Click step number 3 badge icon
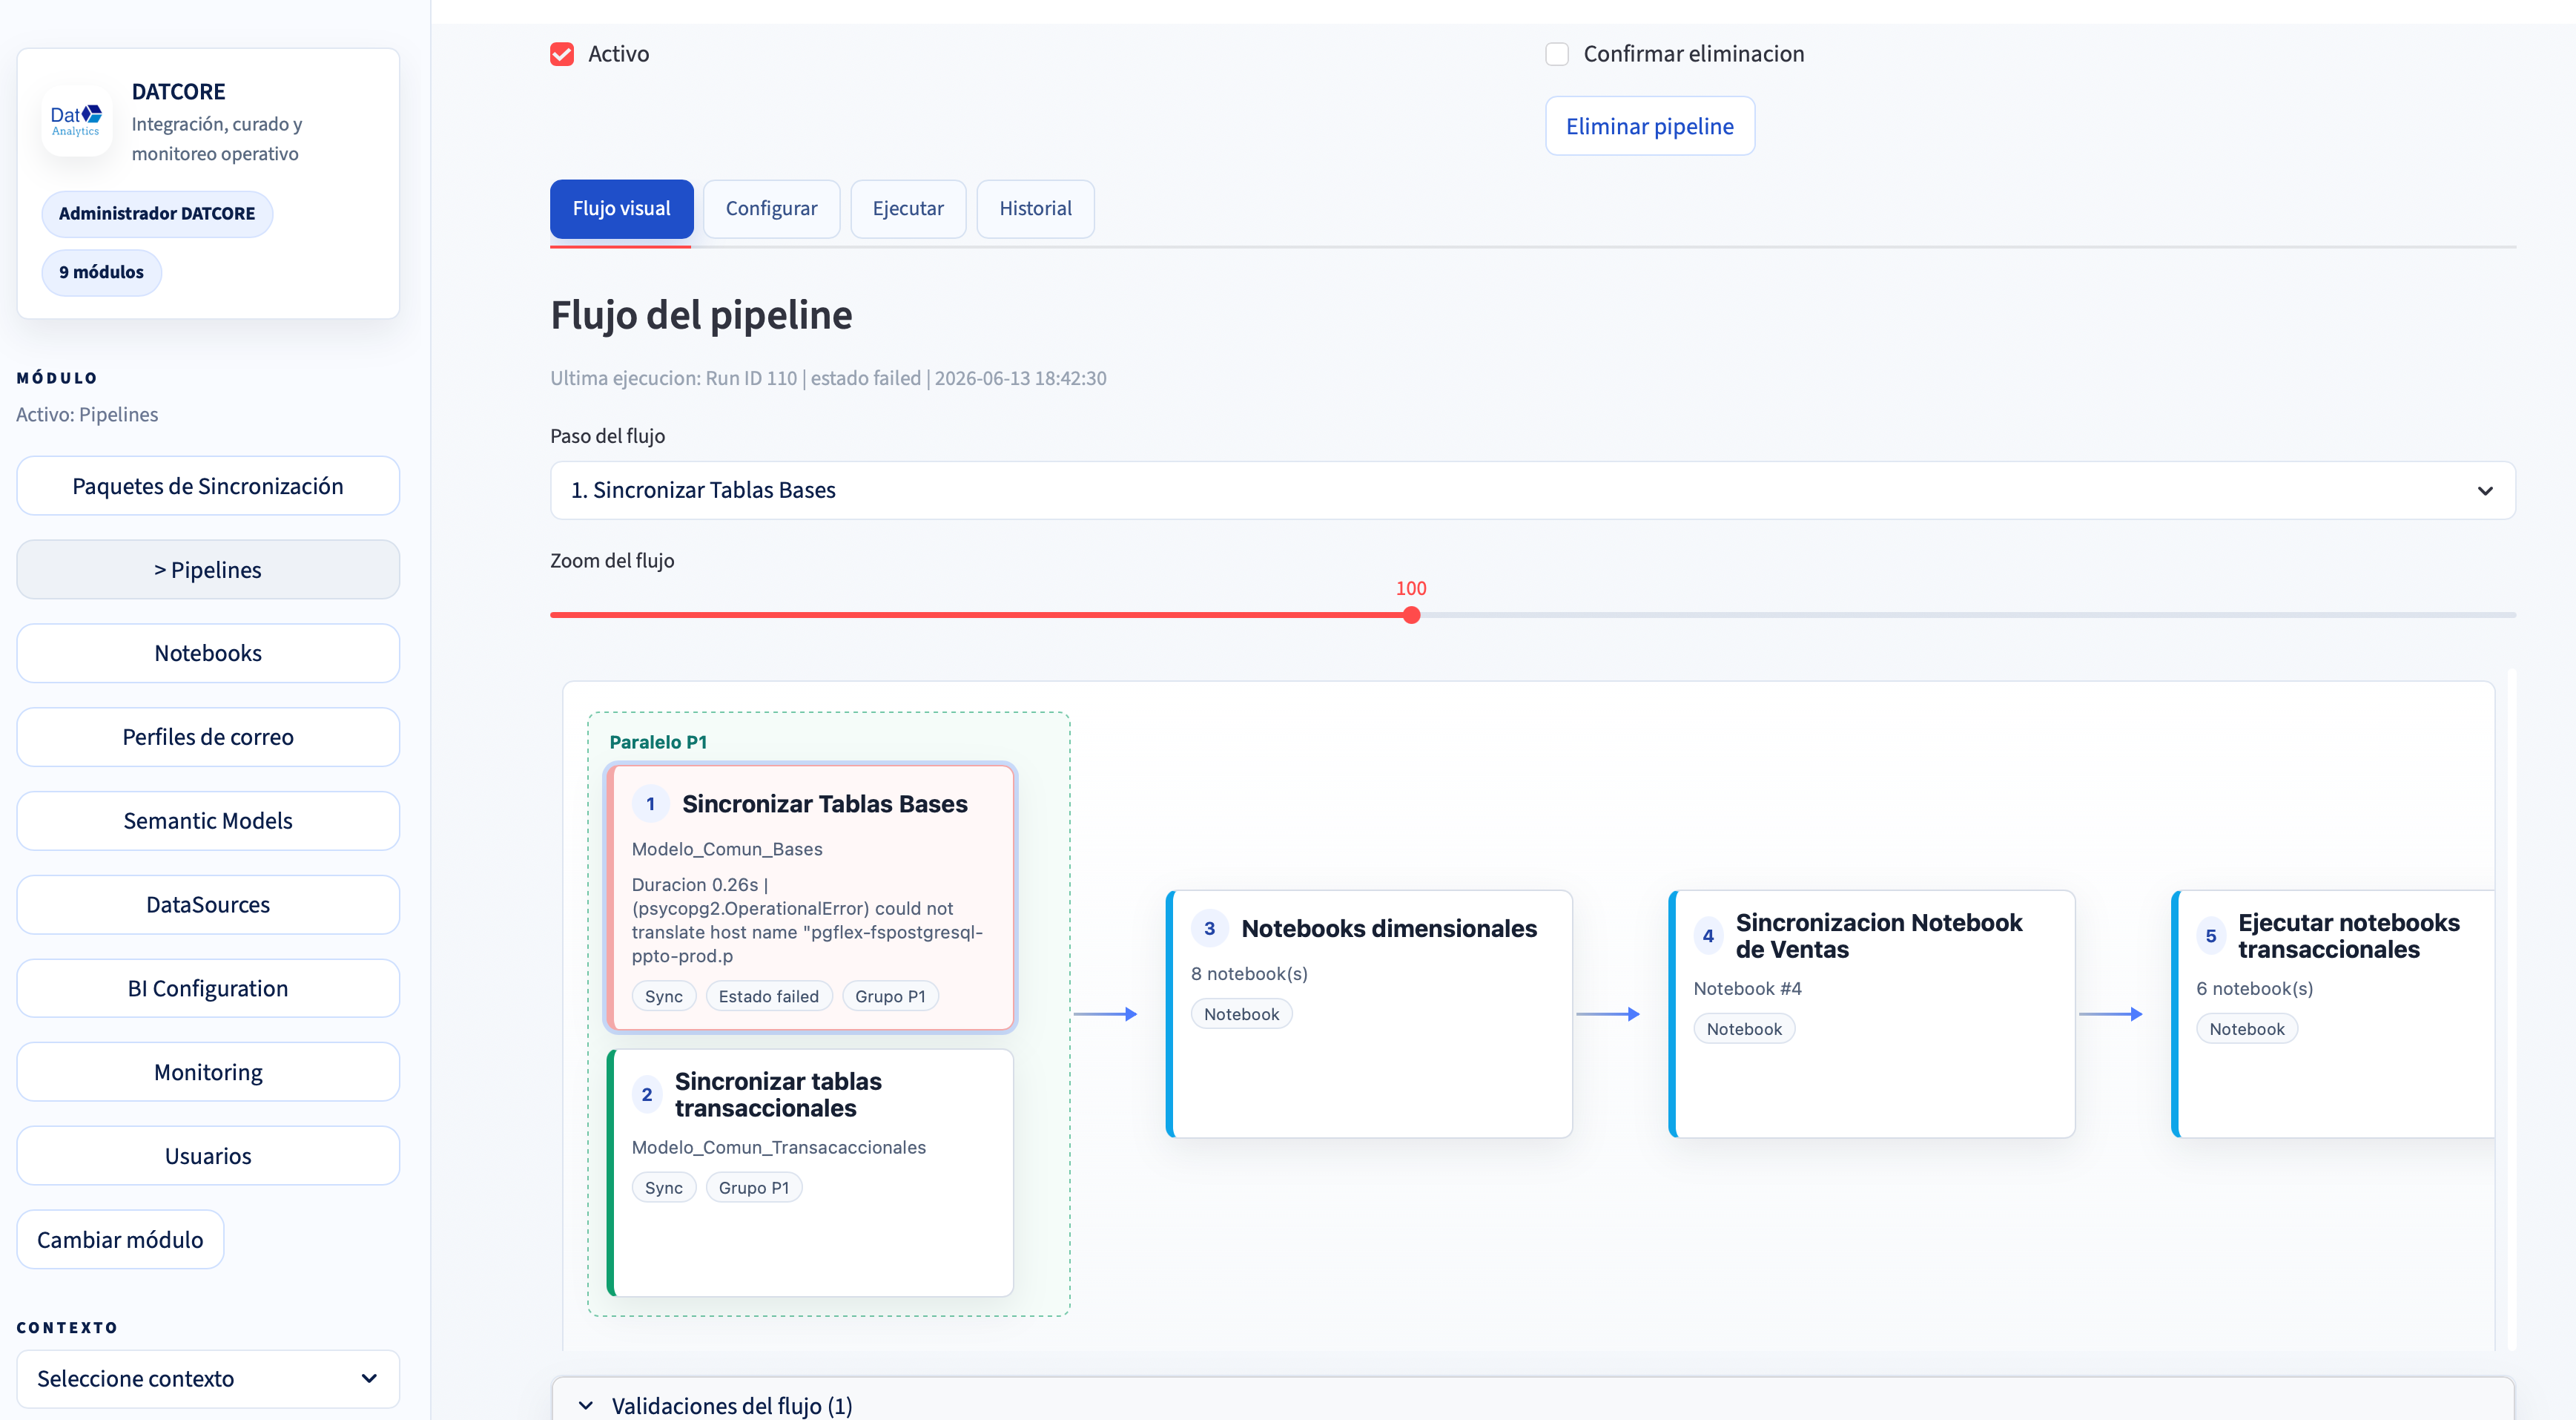Image resolution: width=2576 pixels, height=1420 pixels. (x=1209, y=929)
